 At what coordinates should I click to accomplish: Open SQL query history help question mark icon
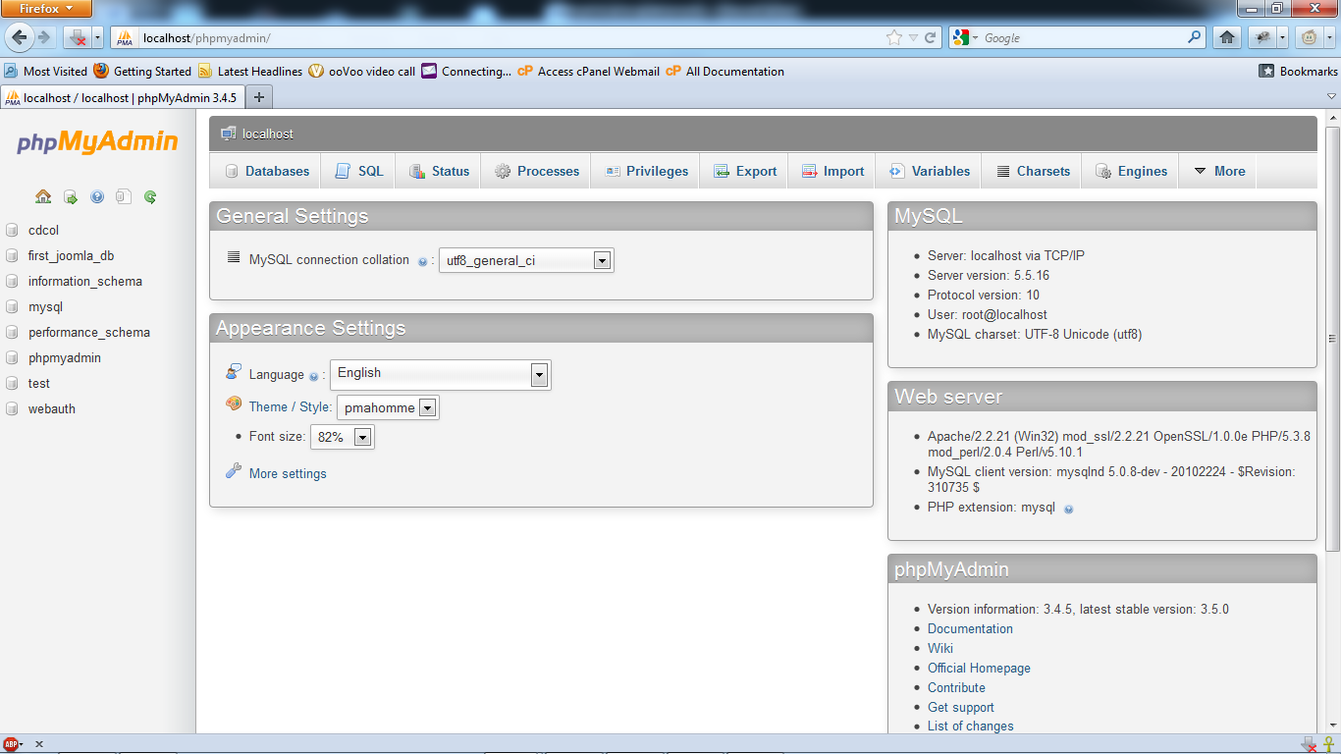(96, 196)
